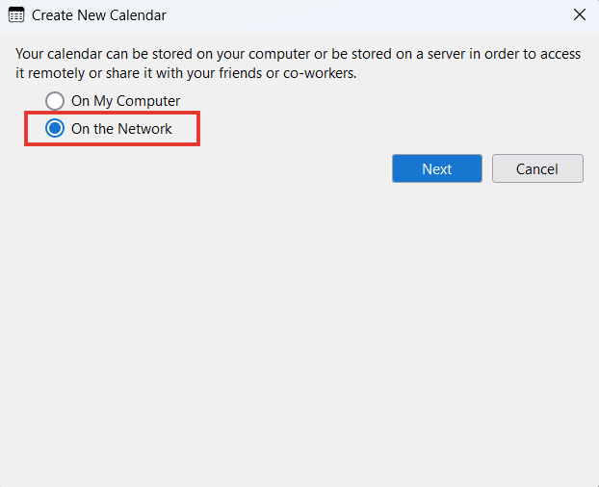Image resolution: width=599 pixels, height=487 pixels.
Task: Click the Create New Calendar title text
Action: pos(99,15)
